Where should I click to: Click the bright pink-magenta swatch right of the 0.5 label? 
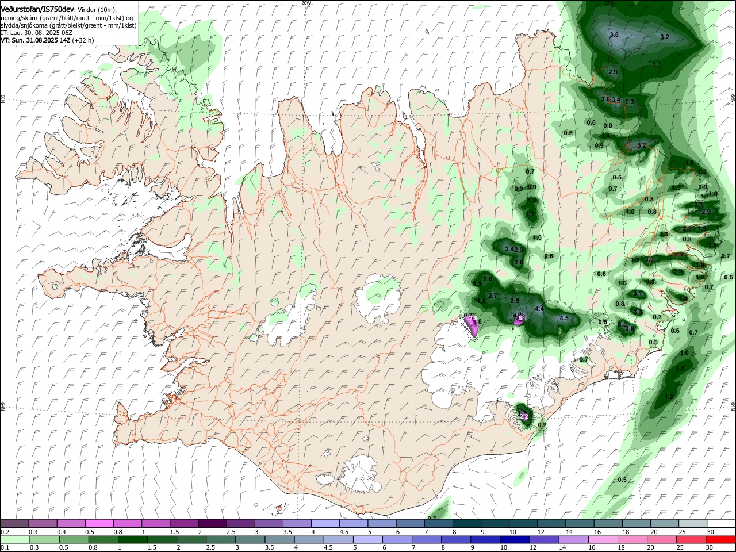point(100,523)
